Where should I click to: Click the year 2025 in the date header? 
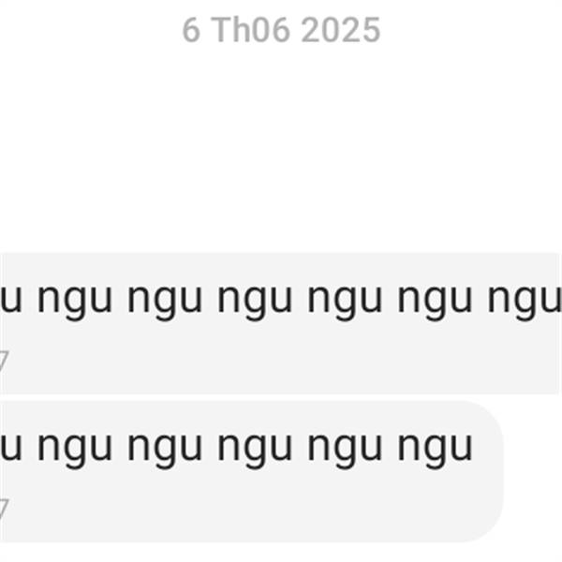[x=341, y=31]
